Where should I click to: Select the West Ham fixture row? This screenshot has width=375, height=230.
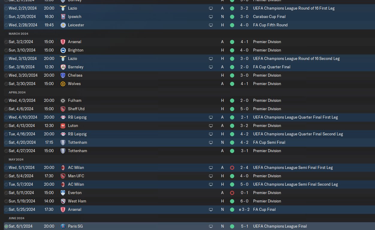coord(150,201)
